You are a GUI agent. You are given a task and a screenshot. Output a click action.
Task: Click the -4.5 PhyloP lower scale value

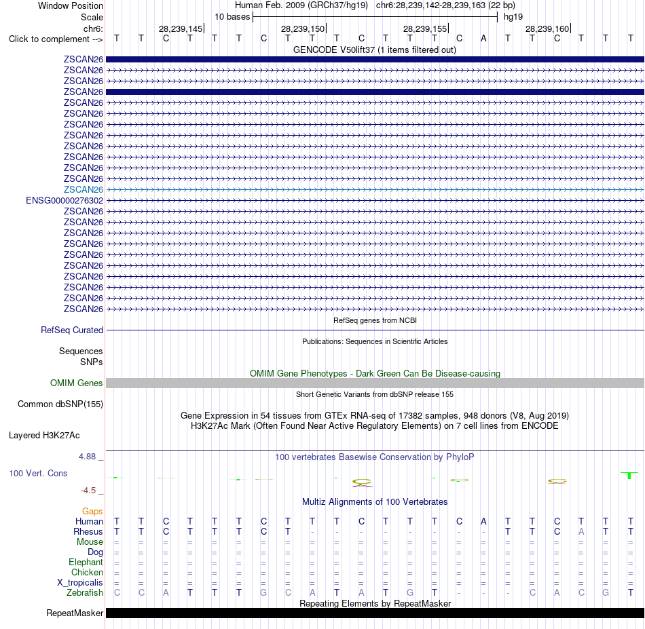[x=88, y=491]
